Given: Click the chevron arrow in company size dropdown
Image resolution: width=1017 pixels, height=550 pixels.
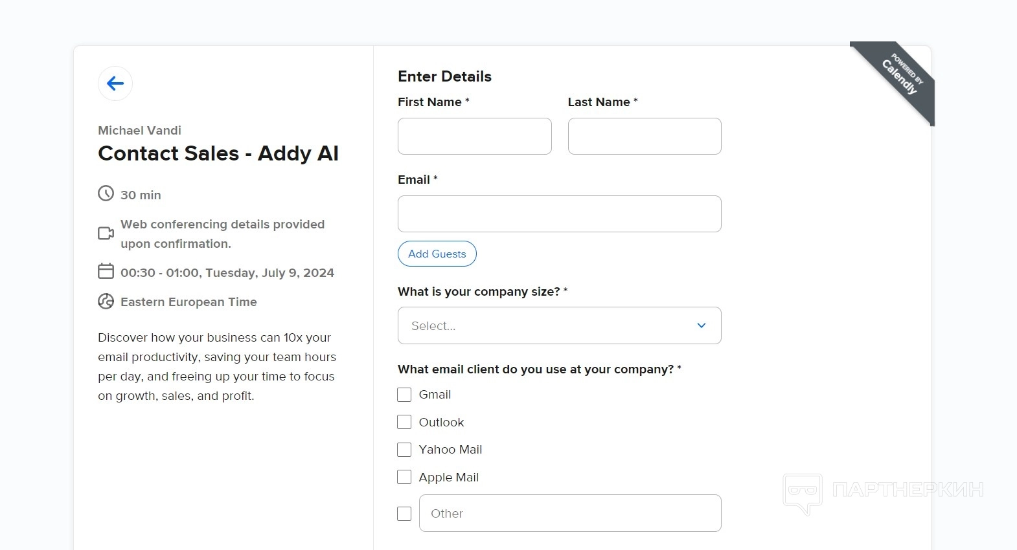Looking at the screenshot, I should [702, 325].
